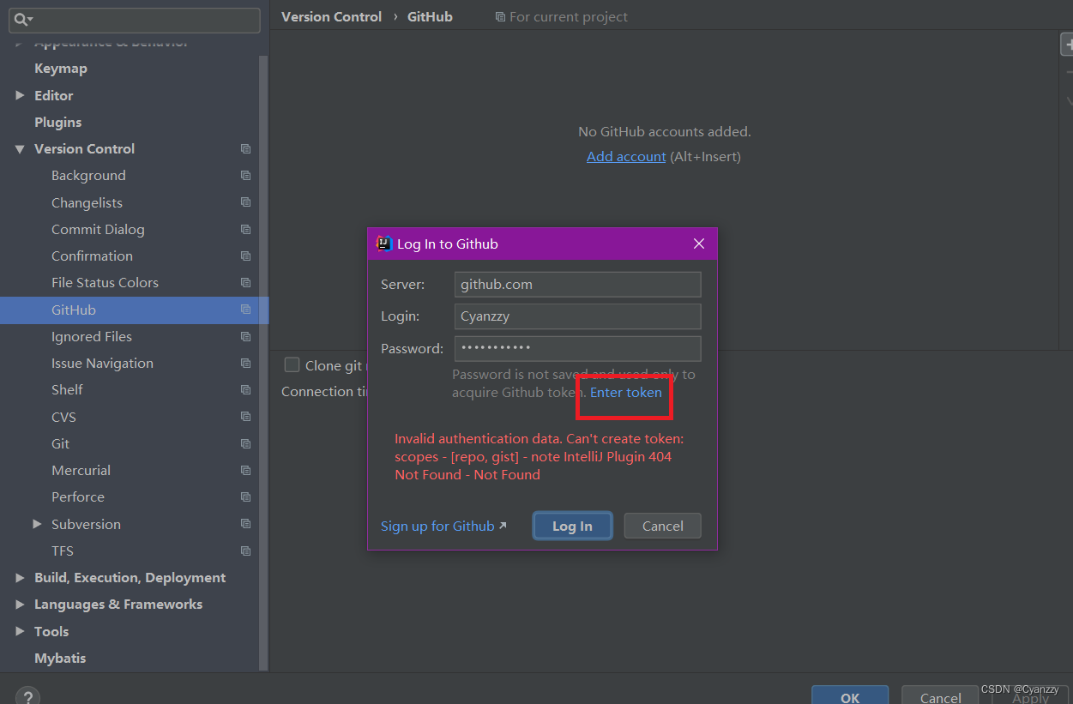Click OK in the Settings window
The height and width of the screenshot is (704, 1073).
click(x=850, y=695)
